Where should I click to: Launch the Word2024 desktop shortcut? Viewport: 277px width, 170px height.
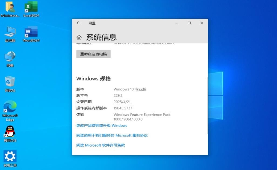[31, 32]
